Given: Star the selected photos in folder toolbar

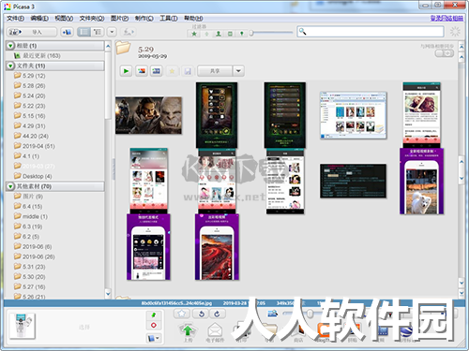Looking at the screenshot, I should tap(172, 71).
